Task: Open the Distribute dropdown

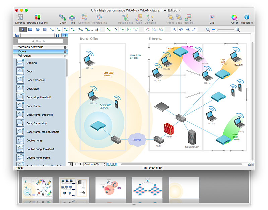Action: [x=150, y=19]
